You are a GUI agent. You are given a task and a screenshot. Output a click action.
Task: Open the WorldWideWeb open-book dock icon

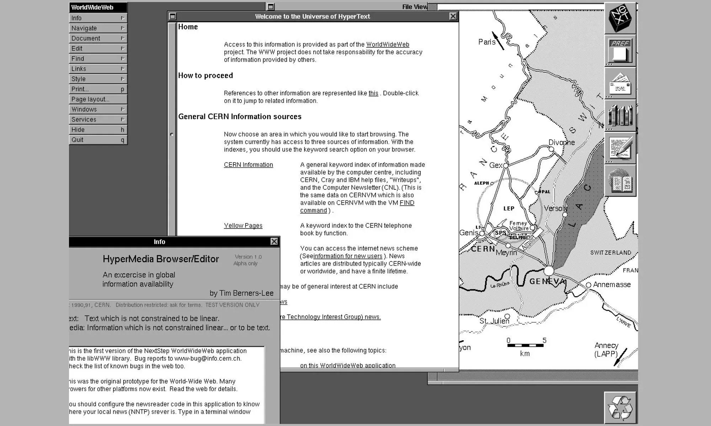[620, 181]
